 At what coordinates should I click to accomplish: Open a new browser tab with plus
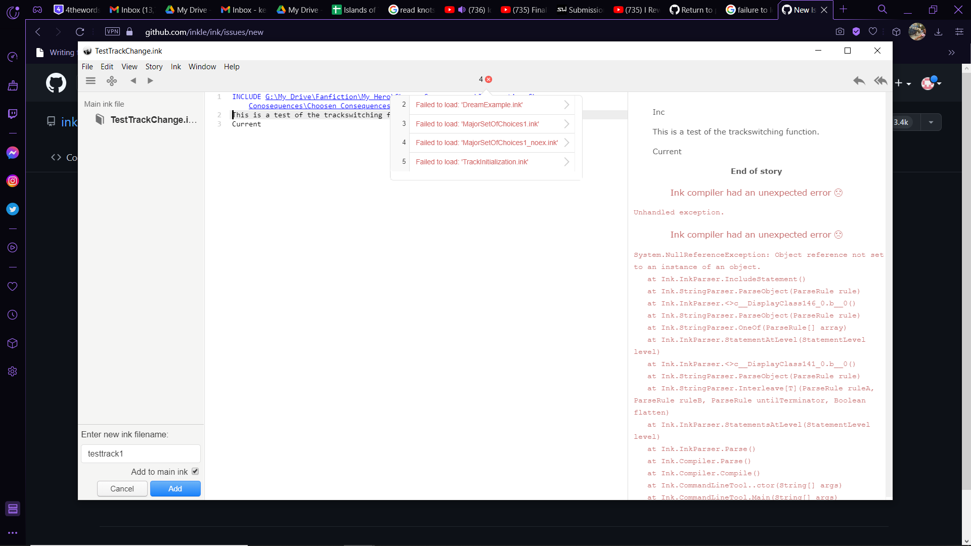(843, 9)
